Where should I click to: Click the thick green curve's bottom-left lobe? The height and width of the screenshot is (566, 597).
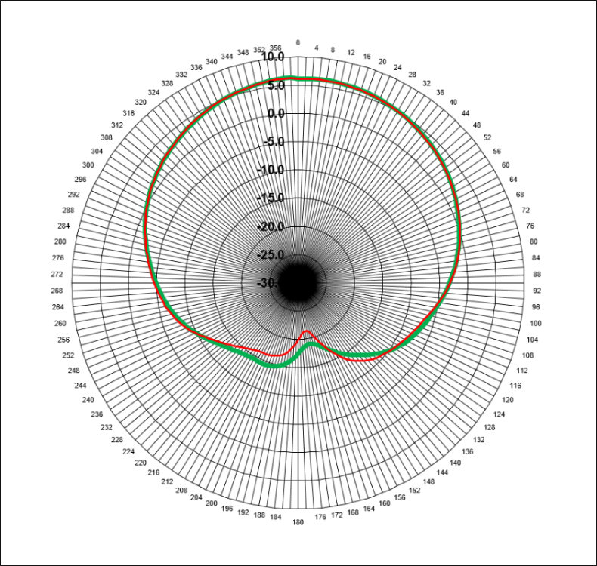pos(277,365)
